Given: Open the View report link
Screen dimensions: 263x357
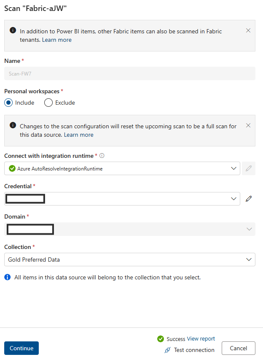Looking at the screenshot, I should click(x=201, y=339).
